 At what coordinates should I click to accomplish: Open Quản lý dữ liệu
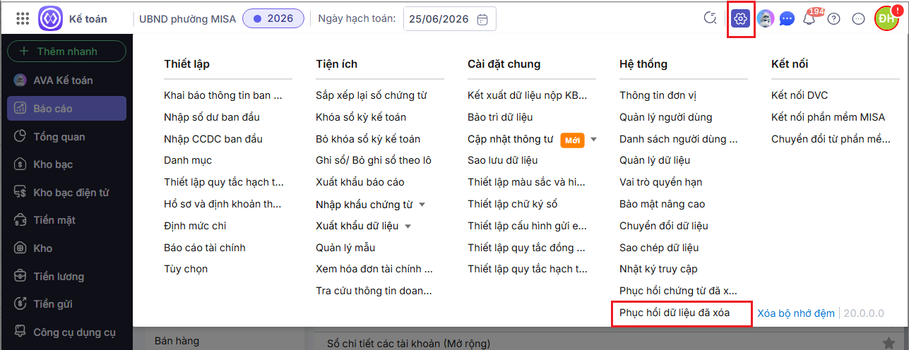pyautogui.click(x=655, y=160)
